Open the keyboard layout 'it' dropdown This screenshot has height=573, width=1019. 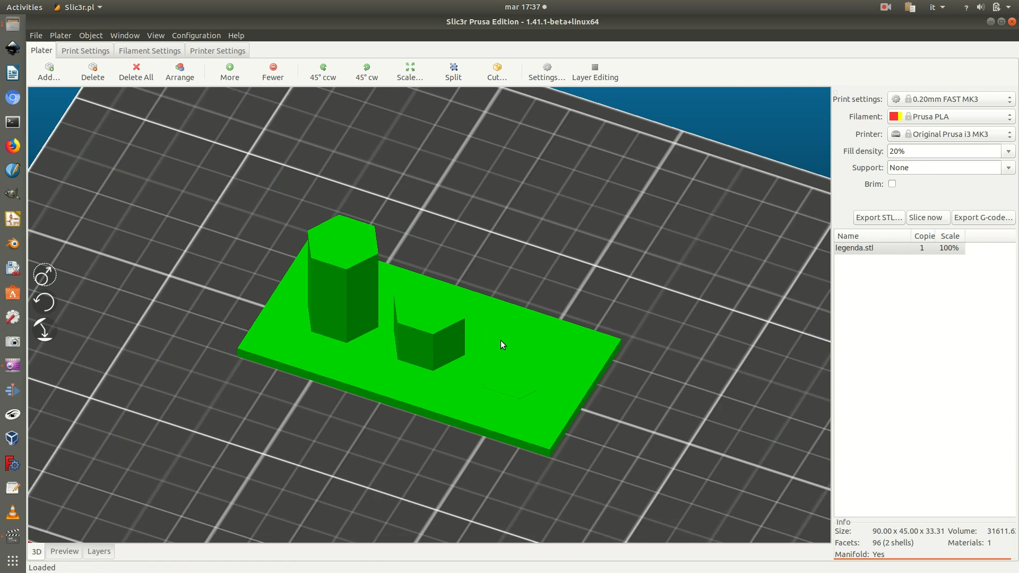pyautogui.click(x=937, y=7)
